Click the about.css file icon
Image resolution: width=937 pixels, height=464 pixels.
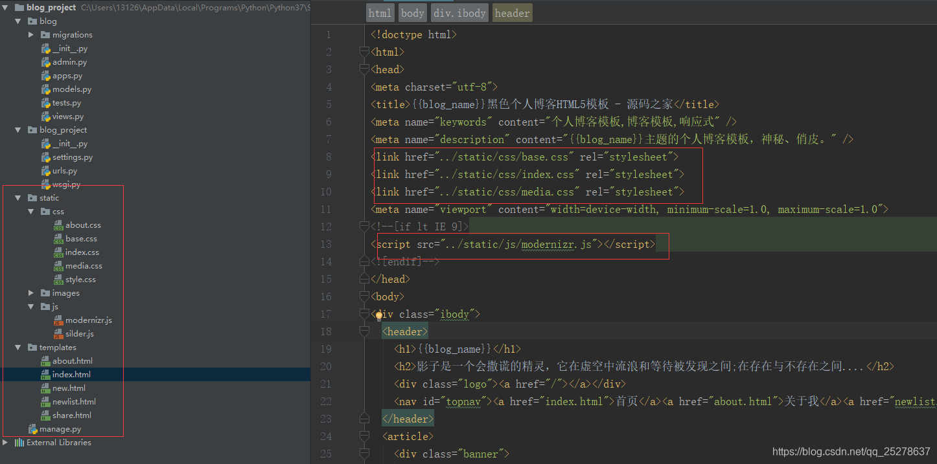pyautogui.click(x=58, y=225)
